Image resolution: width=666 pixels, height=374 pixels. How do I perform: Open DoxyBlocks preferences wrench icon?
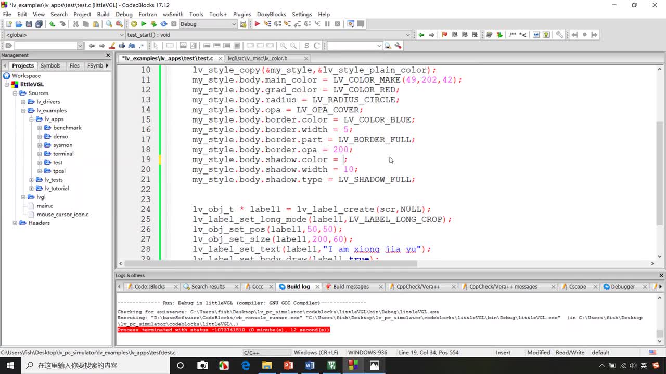559,35
